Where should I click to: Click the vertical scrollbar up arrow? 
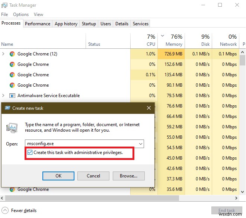(x=242, y=52)
